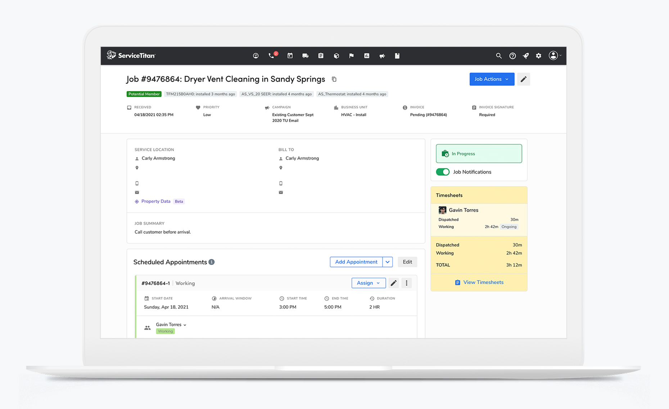
Task: Click the business unit value HVAC - Install
Action: 354,115
